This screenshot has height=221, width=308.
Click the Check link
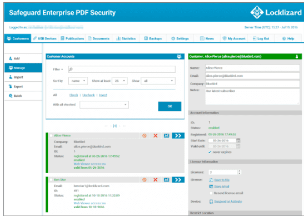73,95
